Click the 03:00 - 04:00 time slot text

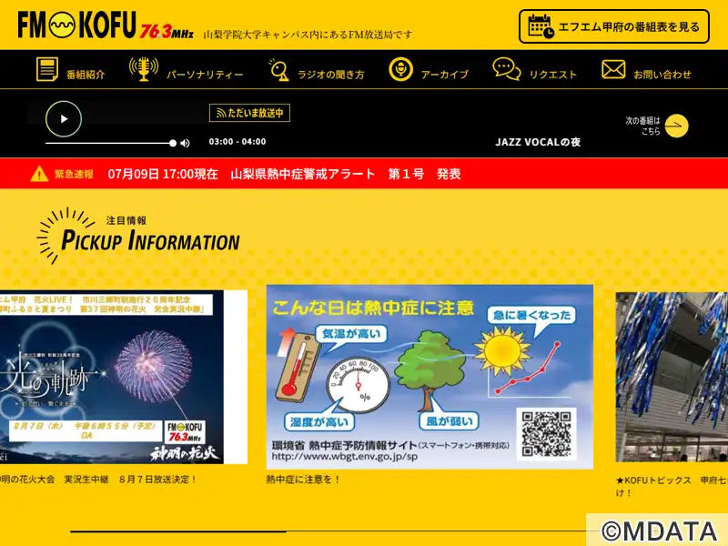pos(238,142)
